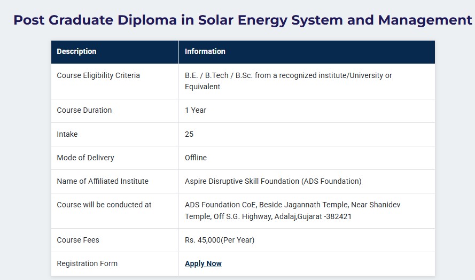Click the word Equivalent in eligibility cell
The image size is (475, 280).
click(x=203, y=87)
